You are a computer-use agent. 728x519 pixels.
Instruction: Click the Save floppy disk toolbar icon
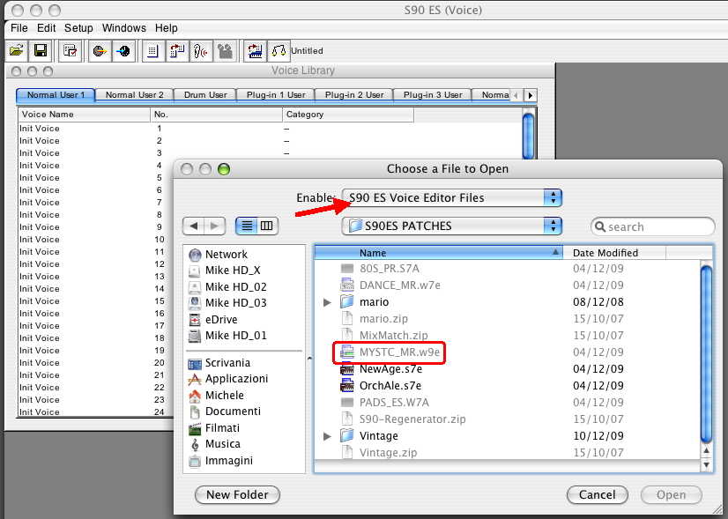pyautogui.click(x=41, y=50)
